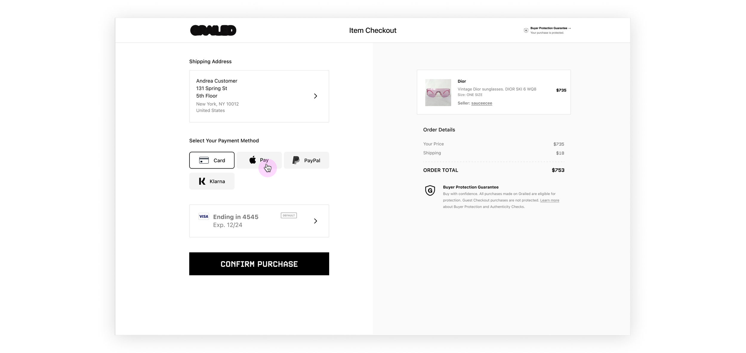
Task: Click Vintage Dior sunglasses item title
Action: [x=497, y=89]
